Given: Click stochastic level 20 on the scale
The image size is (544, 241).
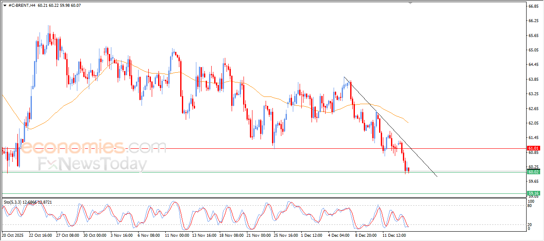Looking at the screenshot, I should (530, 224).
